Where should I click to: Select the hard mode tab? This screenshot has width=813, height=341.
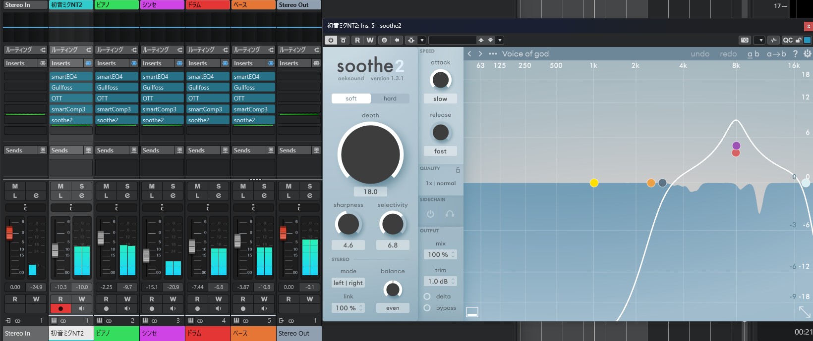(390, 98)
